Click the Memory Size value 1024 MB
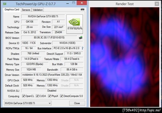The height and width of the screenshot is (113, 162). coord(31,70)
